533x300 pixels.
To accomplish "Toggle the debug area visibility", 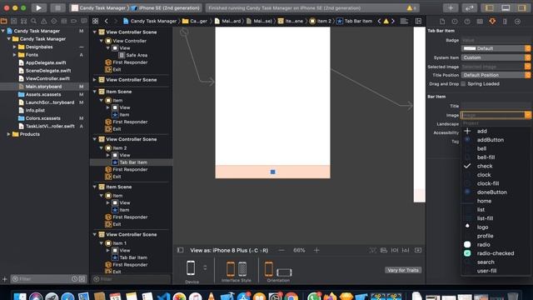I will pos(506,7).
